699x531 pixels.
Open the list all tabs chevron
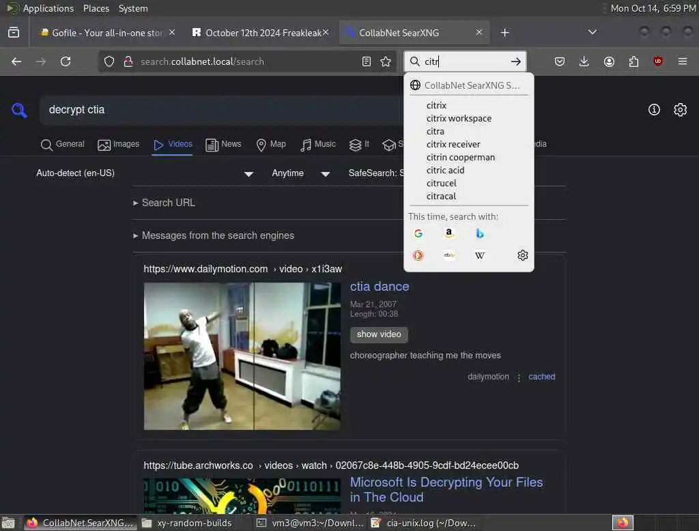(592, 32)
